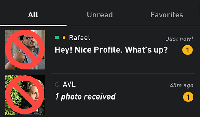This screenshot has height=117, width=200.
Task: Click the "Just now!" timestamp
Action: tap(179, 39)
